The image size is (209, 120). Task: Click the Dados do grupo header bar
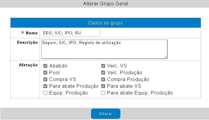point(105,23)
